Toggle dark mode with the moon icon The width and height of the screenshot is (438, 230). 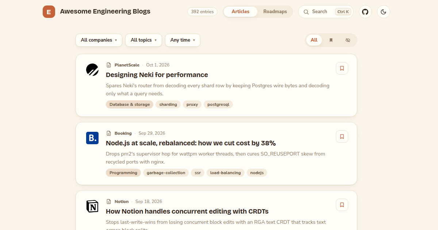[x=384, y=12]
